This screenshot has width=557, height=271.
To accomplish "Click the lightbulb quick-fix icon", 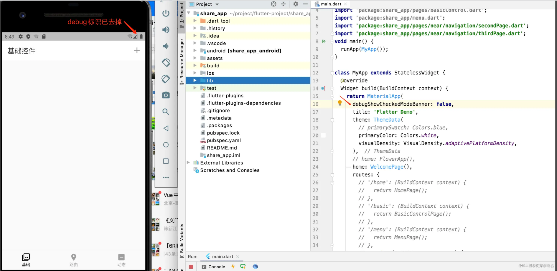I will tap(340, 103).
